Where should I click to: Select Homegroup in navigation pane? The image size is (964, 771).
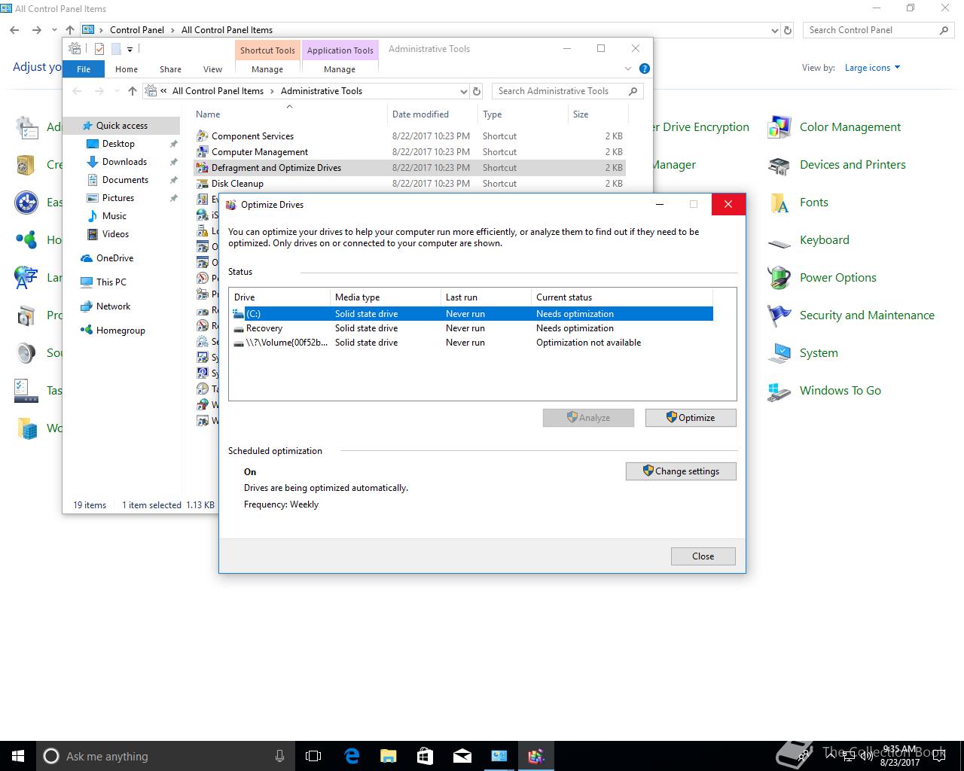(x=120, y=331)
